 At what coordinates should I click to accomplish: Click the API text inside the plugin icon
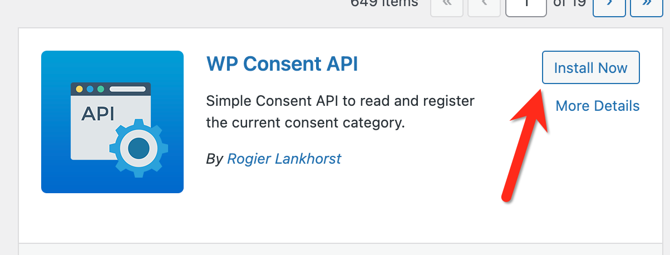[x=97, y=113]
